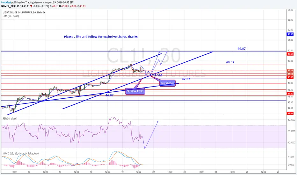The width and height of the screenshot is (297, 175).
Task: Open the Cruddest author profile link
Action: [x=6, y=3]
